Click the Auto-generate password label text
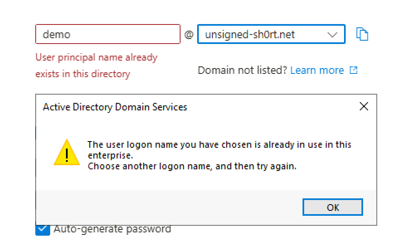 click(x=112, y=229)
